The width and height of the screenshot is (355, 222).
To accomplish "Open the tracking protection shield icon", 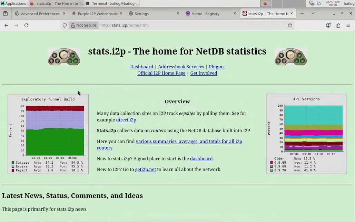I will click(65, 25).
